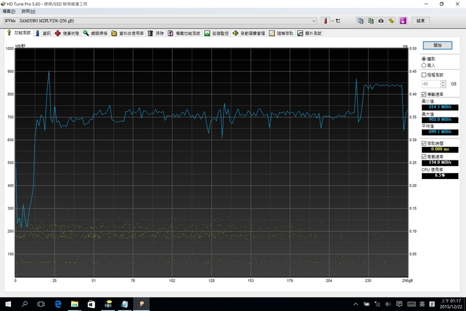Toggle the 存取時間 access time checkbox
Screen dimensions: 466x311
(x=424, y=143)
